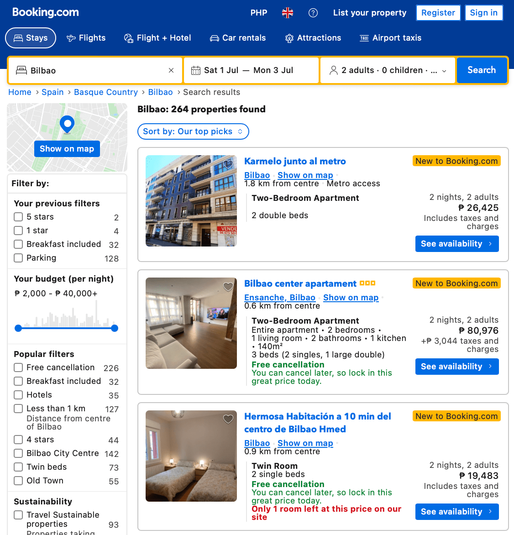Open the Basque Country breadcrumb link

coord(106,92)
